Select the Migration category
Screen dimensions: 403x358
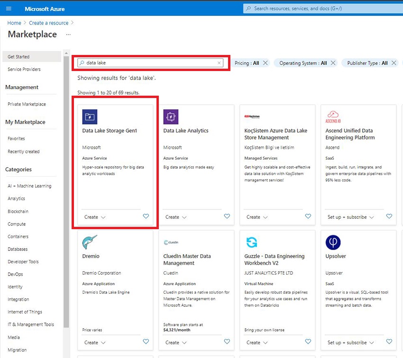click(x=17, y=350)
